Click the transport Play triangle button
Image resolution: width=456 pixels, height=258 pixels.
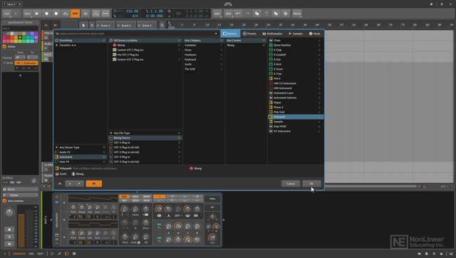point(37,14)
